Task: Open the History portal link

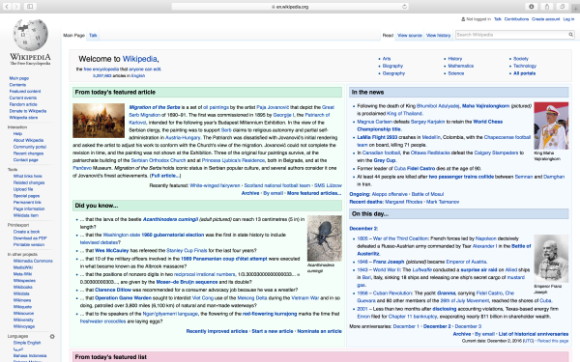Action: point(455,59)
